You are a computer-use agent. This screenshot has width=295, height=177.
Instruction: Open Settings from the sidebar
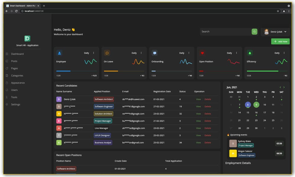tap(16, 104)
